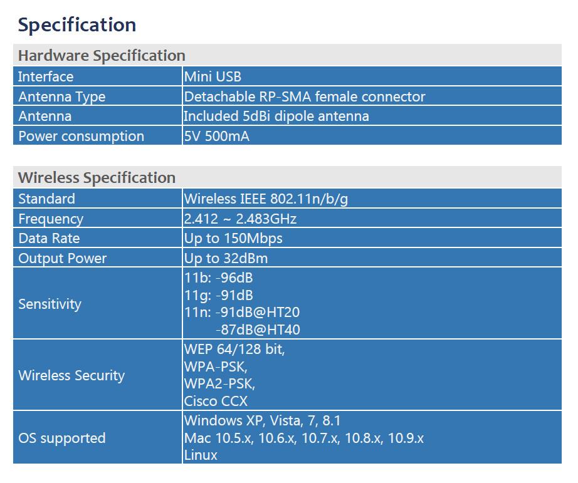The height and width of the screenshot is (483, 578).
Task: Select the Hardware Specification section header
Action: (x=102, y=56)
